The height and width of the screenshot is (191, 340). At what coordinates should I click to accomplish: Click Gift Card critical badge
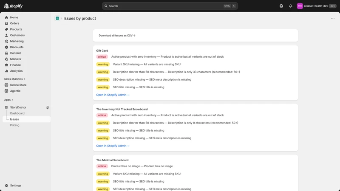[x=102, y=57]
